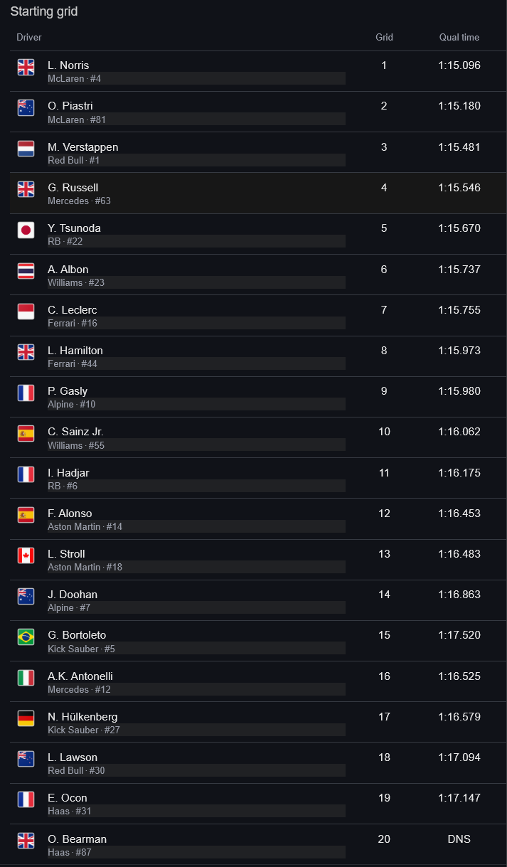Click the Dutch flag next to M. Verstappen
This screenshot has height=867, width=507.
26,149
